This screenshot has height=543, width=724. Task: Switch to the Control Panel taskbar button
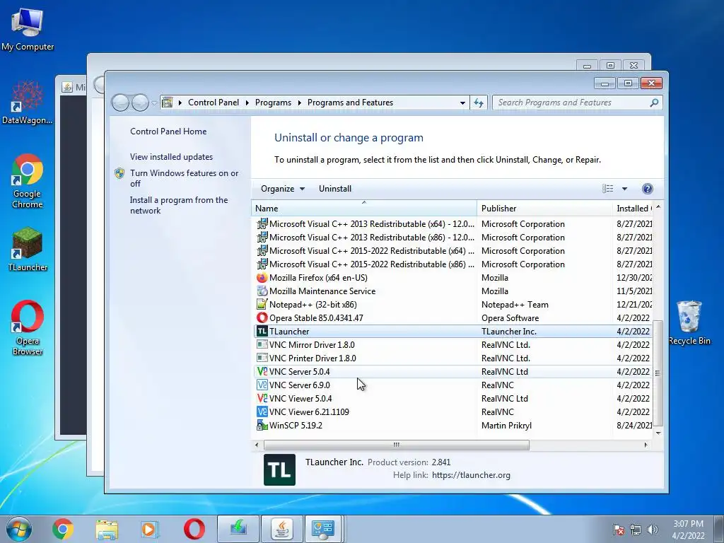pyautogui.click(x=323, y=529)
